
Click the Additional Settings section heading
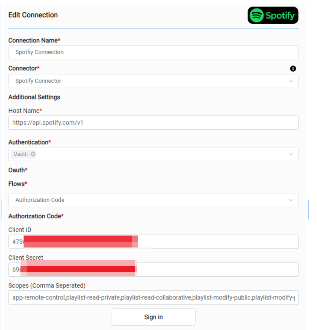coord(34,97)
